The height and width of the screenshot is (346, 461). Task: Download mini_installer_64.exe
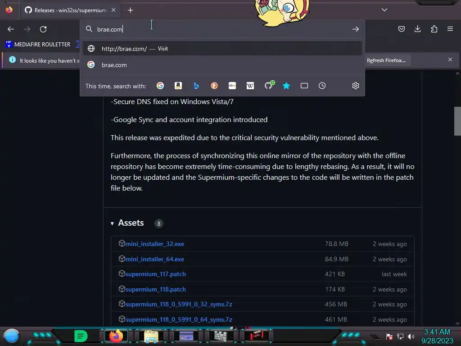click(155, 259)
